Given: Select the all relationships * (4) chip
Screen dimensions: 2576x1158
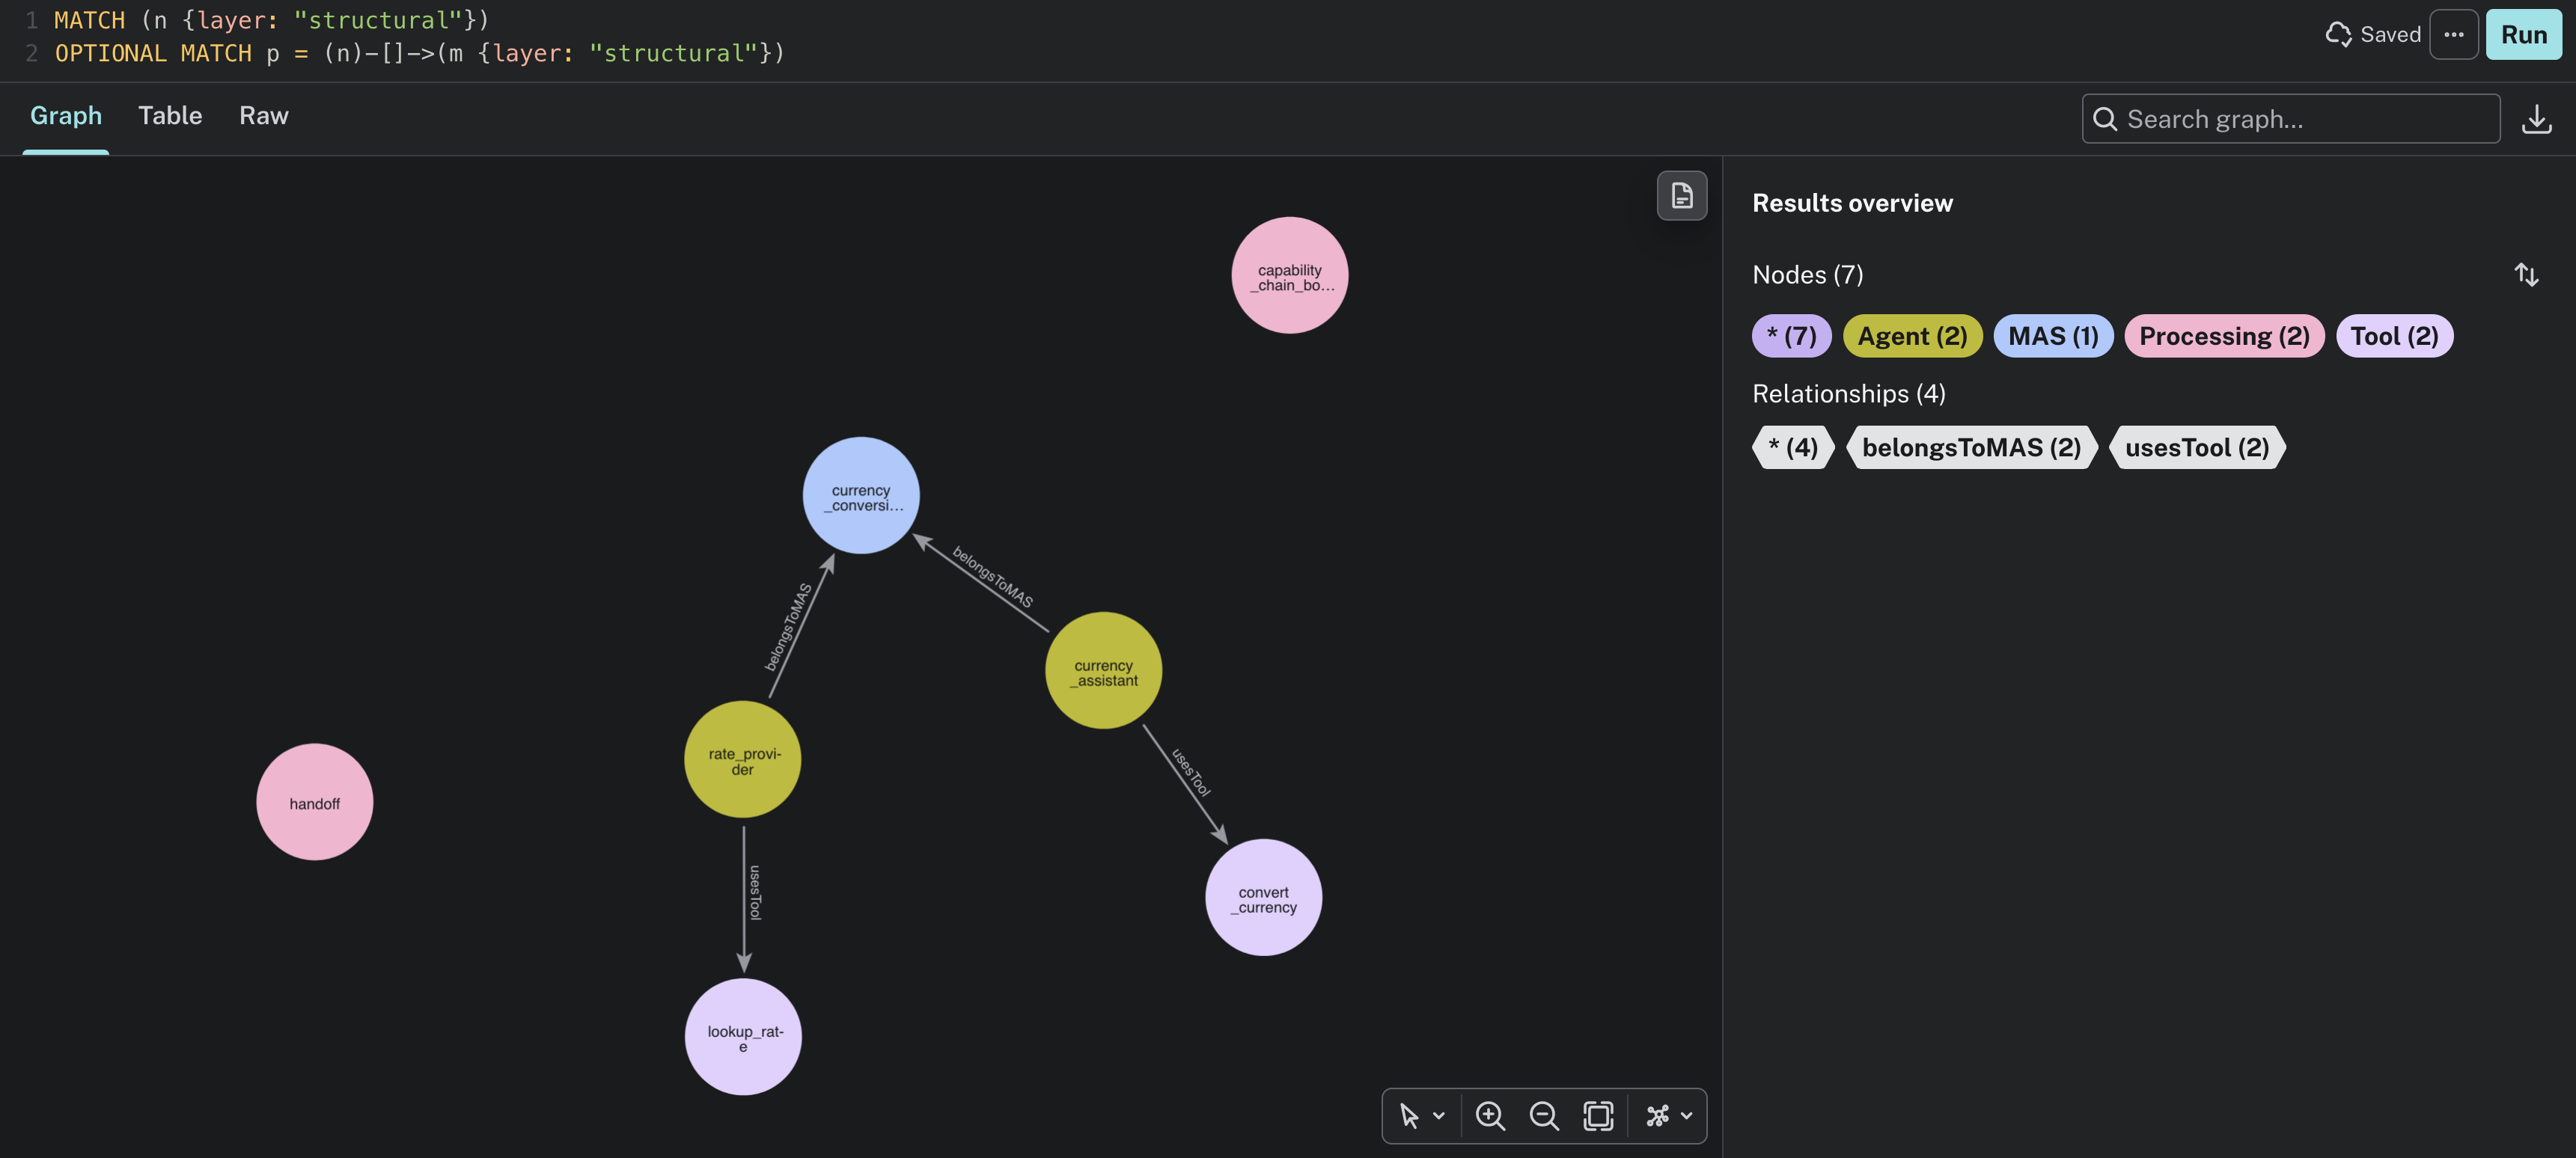Looking at the screenshot, I should click(1793, 447).
